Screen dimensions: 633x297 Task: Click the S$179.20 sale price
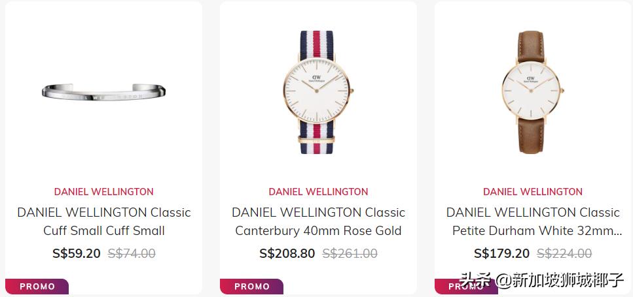pos(502,253)
